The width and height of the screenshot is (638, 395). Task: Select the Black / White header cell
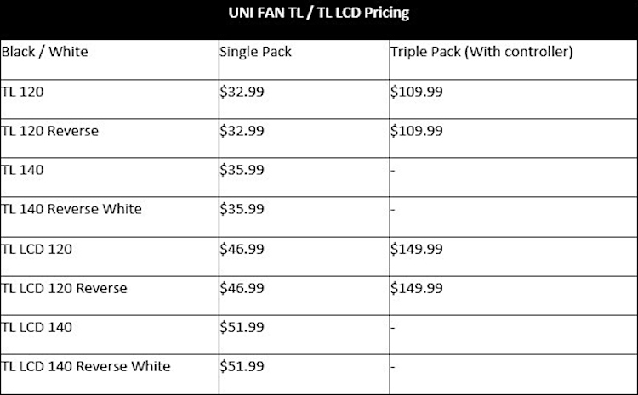pos(45,52)
